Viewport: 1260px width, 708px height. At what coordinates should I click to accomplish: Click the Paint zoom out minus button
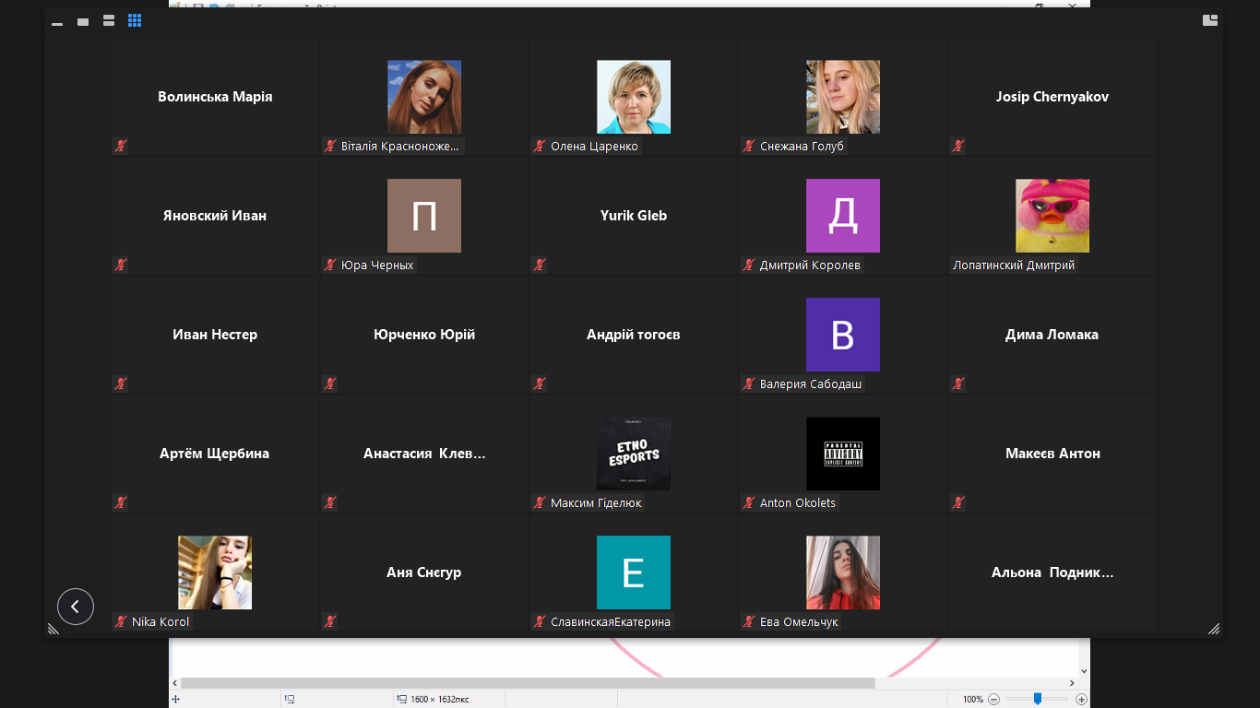993,699
